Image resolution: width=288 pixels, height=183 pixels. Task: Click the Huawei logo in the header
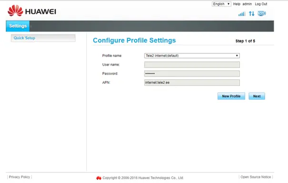pos(32,11)
